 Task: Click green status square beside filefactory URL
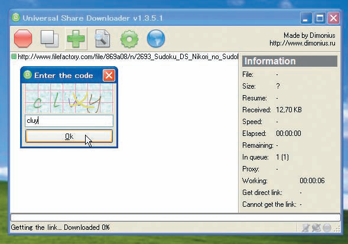(x=14, y=56)
